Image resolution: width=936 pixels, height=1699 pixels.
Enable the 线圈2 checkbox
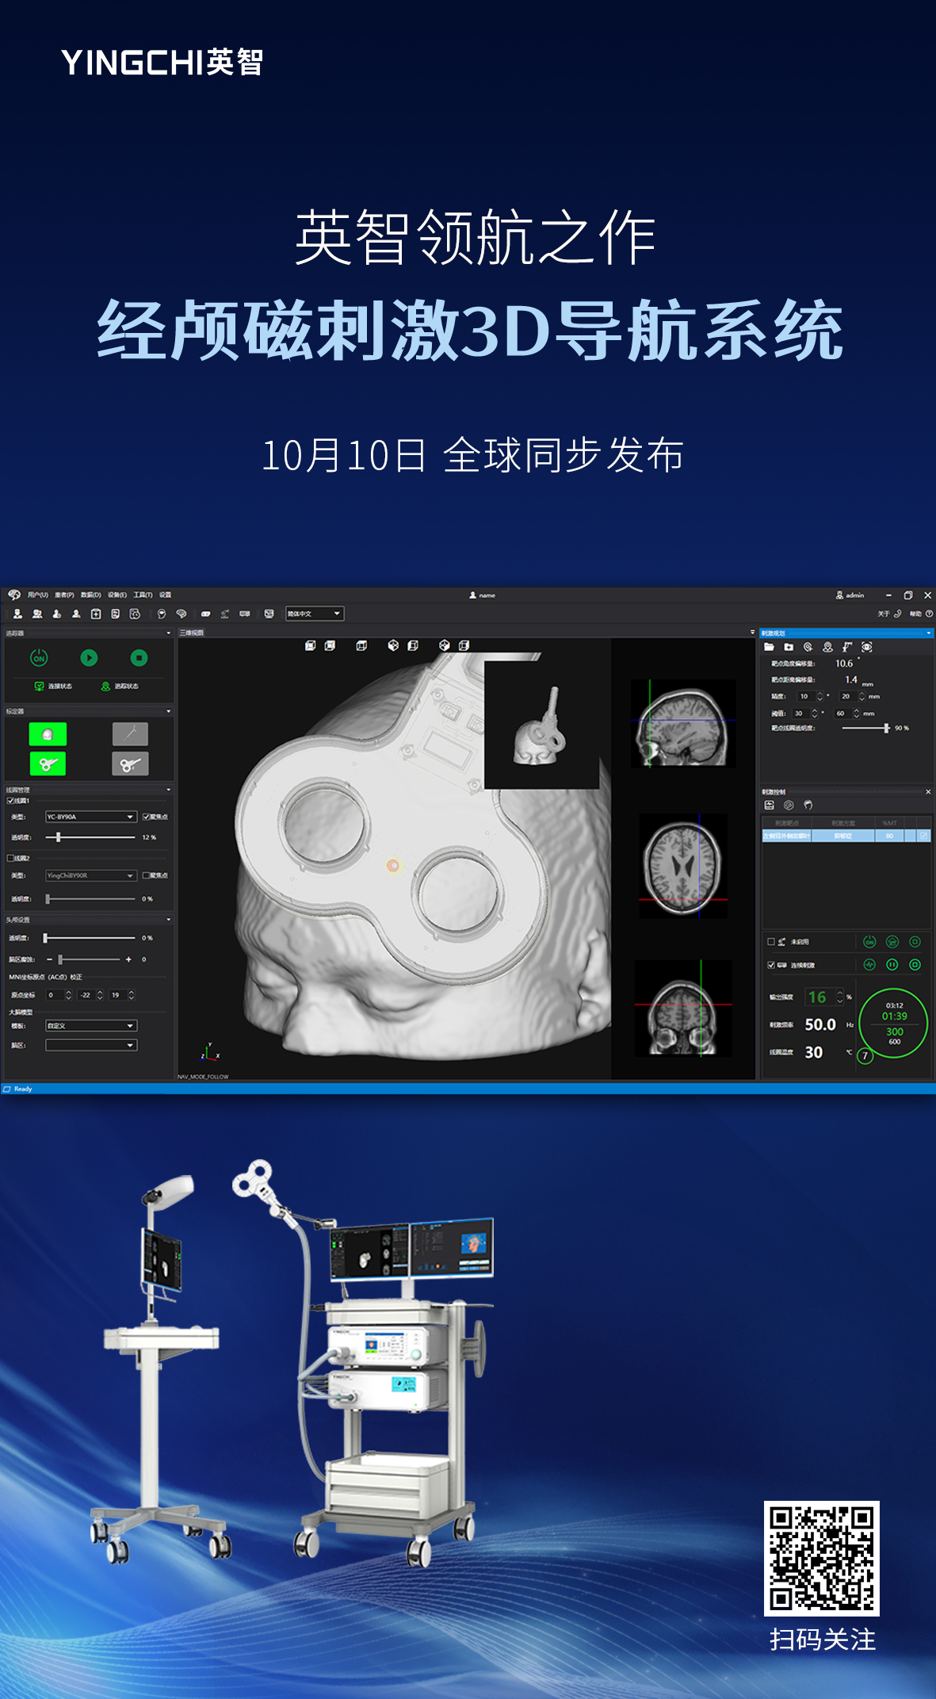coord(11,858)
